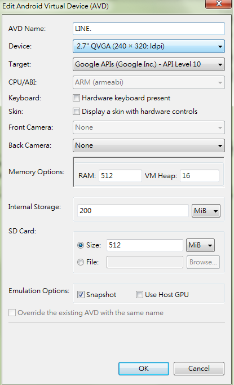This screenshot has height=385, width=234.
Task: Click the AVD Name text field
Action: coord(148,29)
